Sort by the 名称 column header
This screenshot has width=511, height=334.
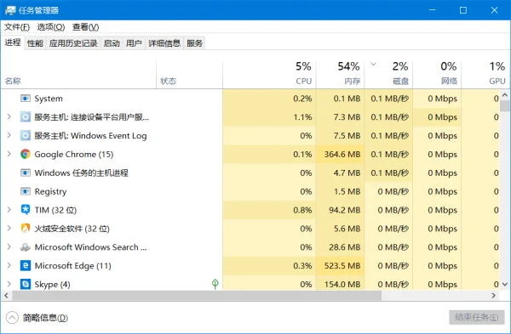click(78, 75)
